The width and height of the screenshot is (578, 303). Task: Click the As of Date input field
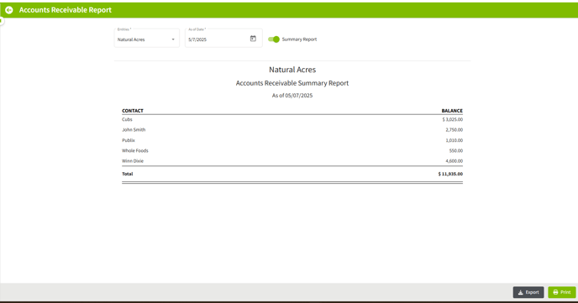pyautogui.click(x=223, y=38)
